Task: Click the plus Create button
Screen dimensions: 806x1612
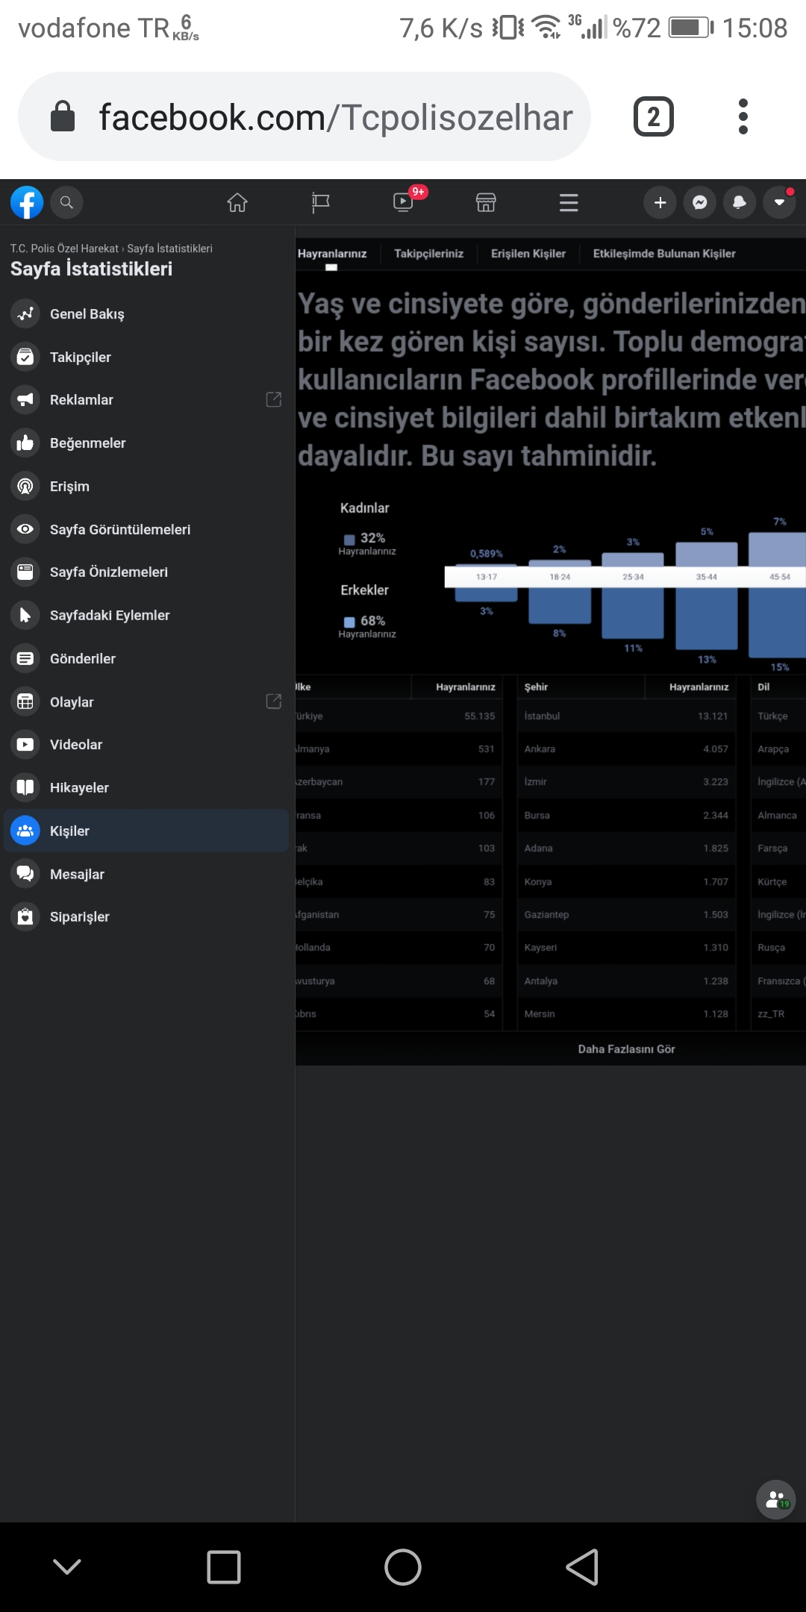Action: click(x=660, y=202)
